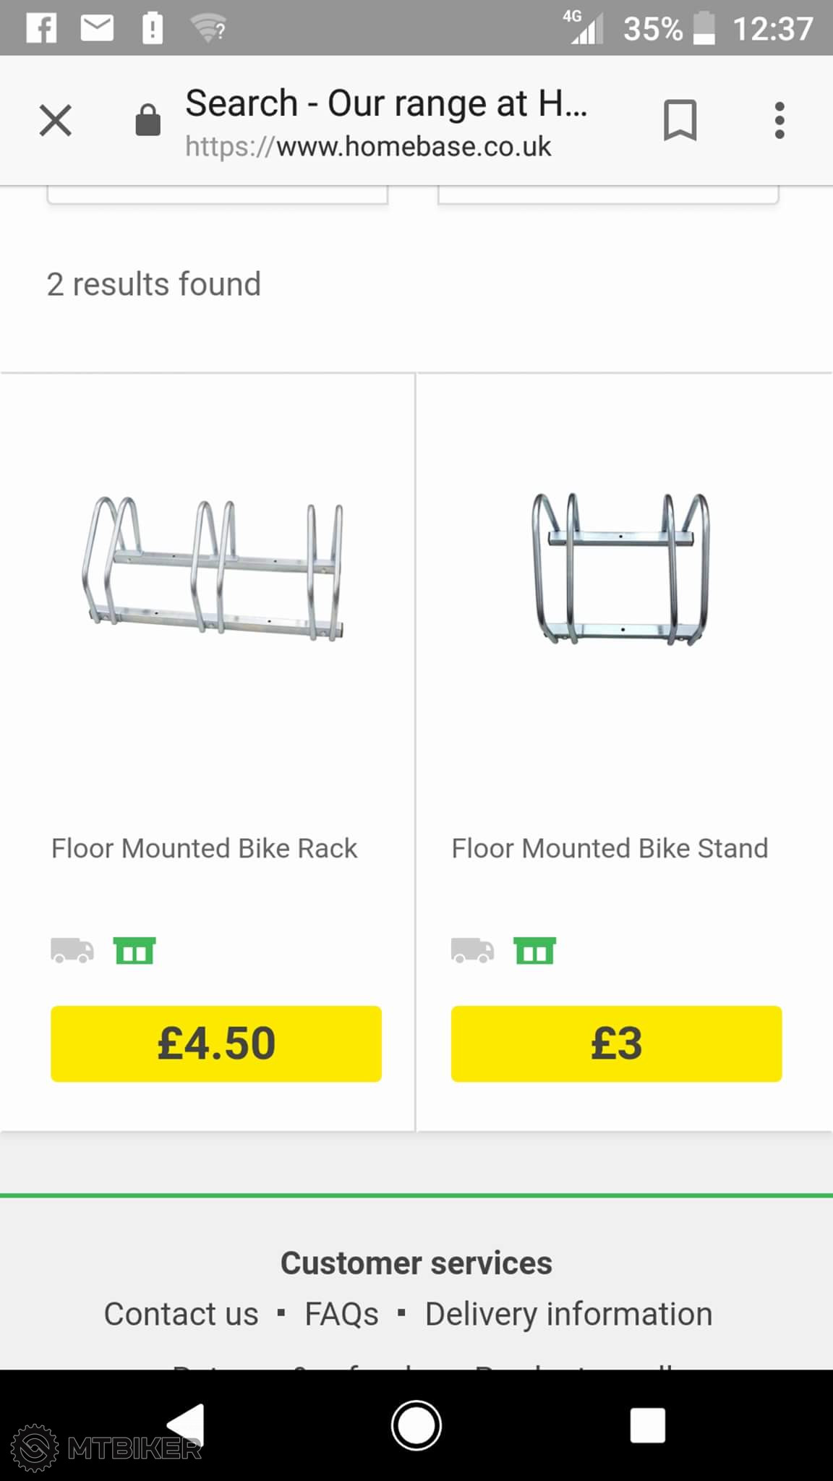Tap the Android recent apps square
Image resolution: width=833 pixels, height=1481 pixels.
647,1426
